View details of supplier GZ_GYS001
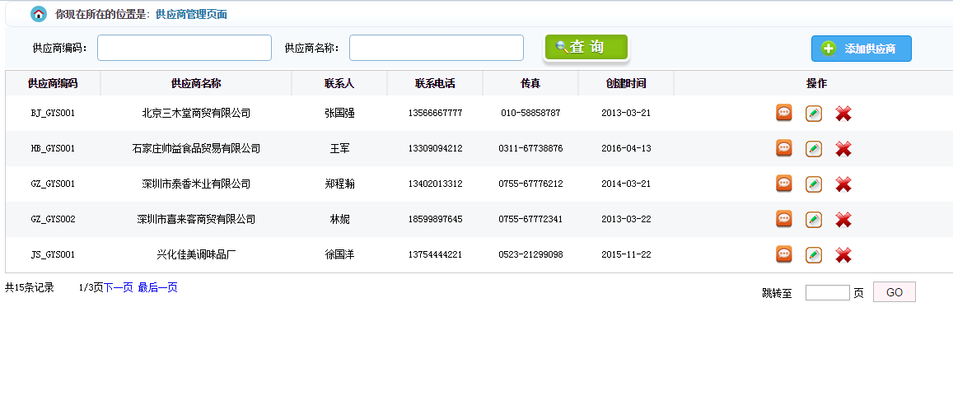This screenshot has height=405, width=953. (784, 184)
